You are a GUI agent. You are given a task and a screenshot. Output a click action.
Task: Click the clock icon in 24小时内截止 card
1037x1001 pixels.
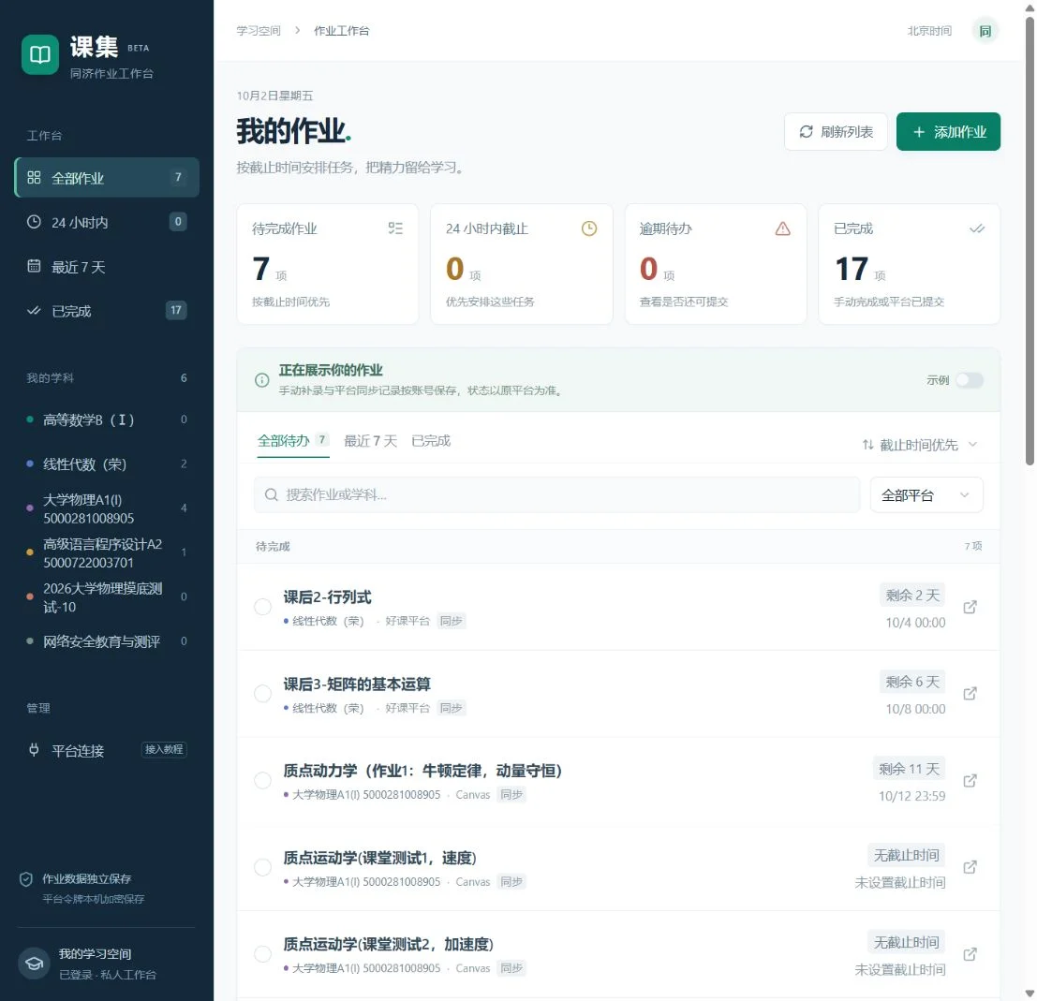588,228
